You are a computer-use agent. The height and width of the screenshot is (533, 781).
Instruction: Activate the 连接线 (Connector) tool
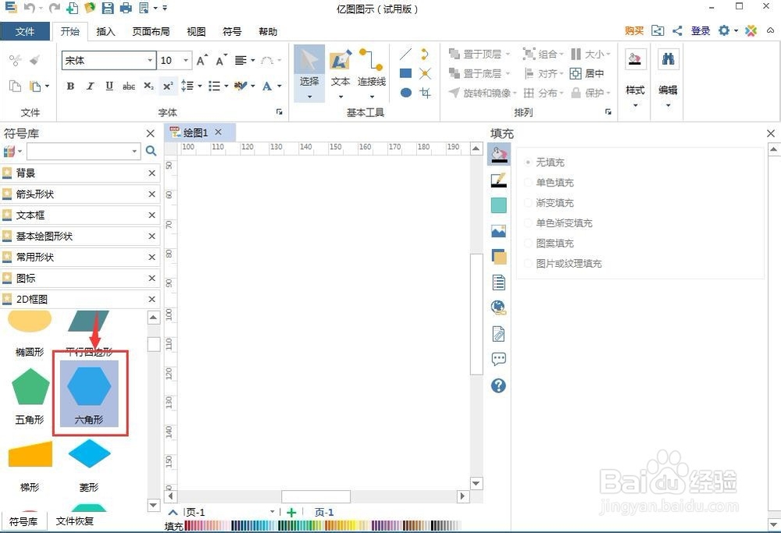371,70
